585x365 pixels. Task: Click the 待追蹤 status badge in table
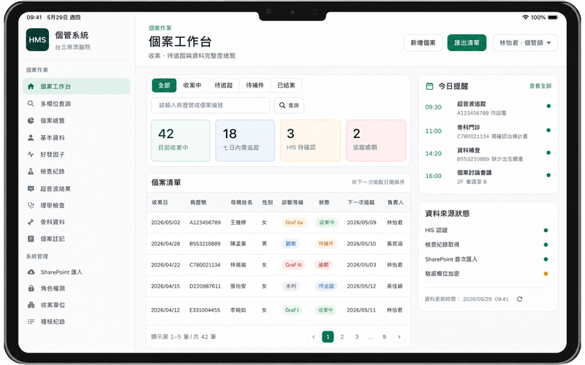point(326,286)
